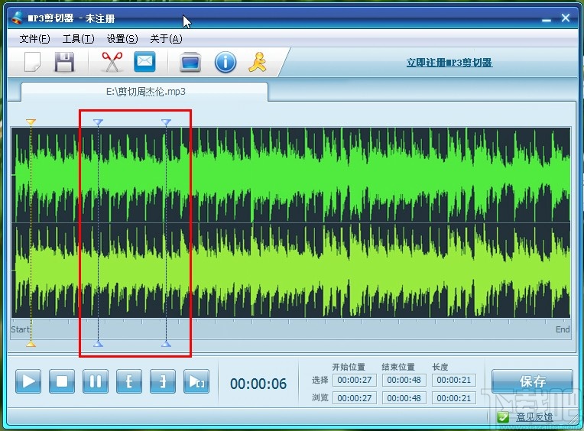
Task: Click the 保存 button
Action: [532, 381]
